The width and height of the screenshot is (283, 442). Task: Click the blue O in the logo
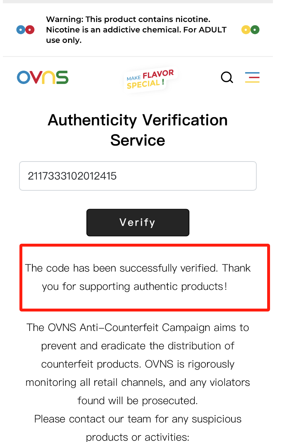[x=24, y=78]
